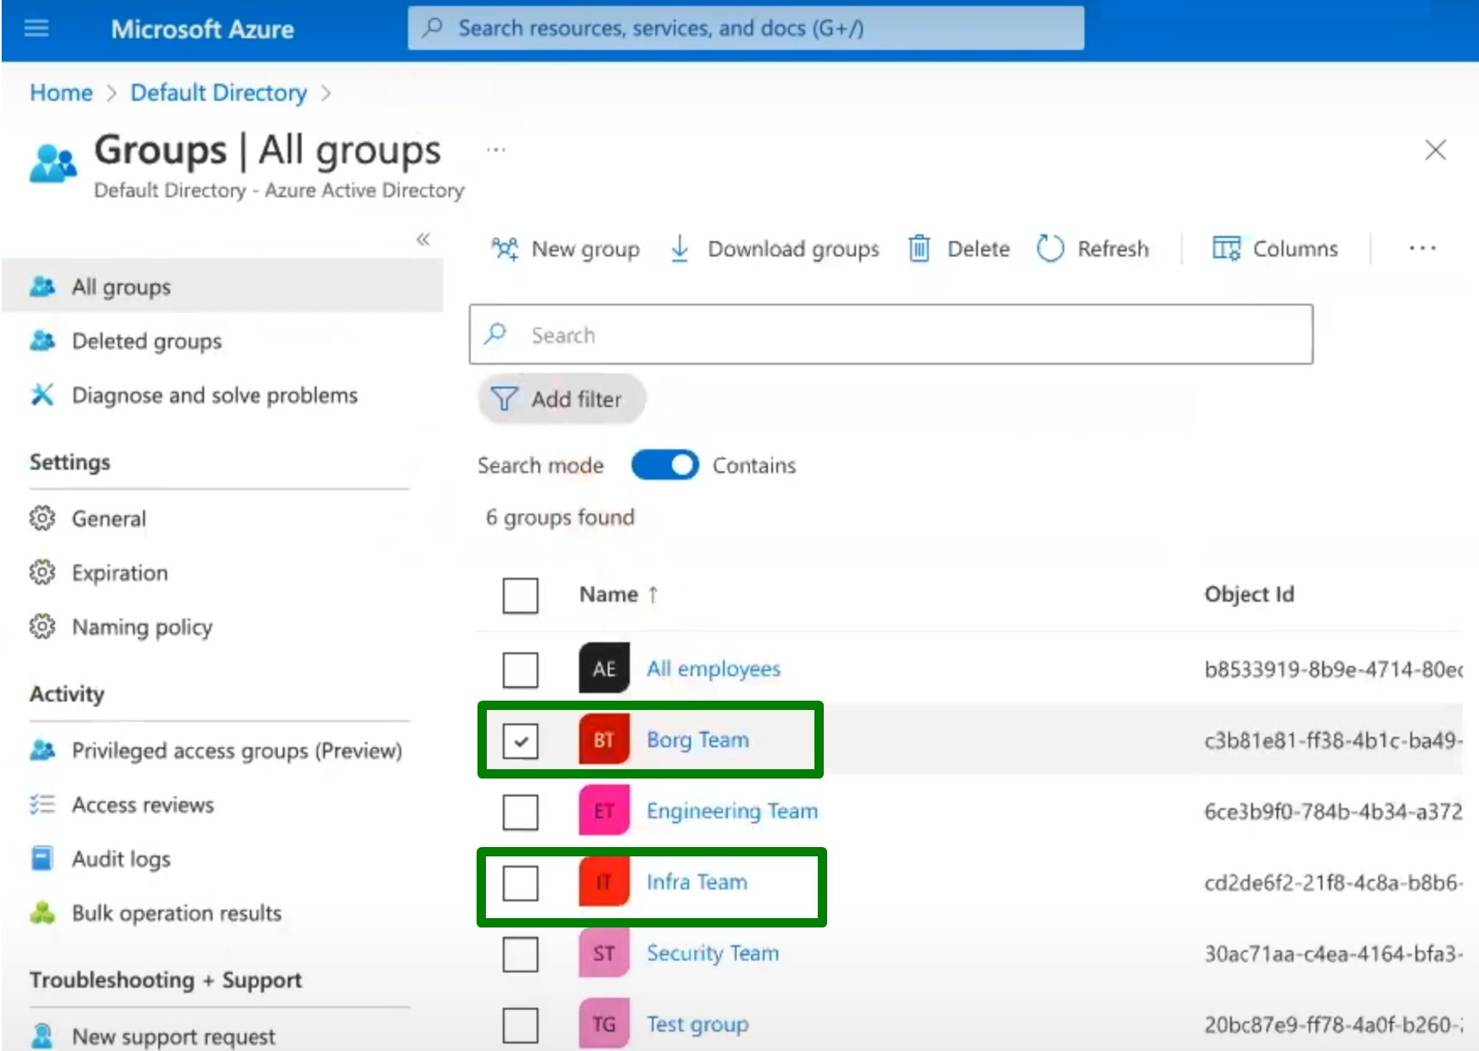
Task: Check the Test group row checkbox
Action: [x=520, y=1026]
